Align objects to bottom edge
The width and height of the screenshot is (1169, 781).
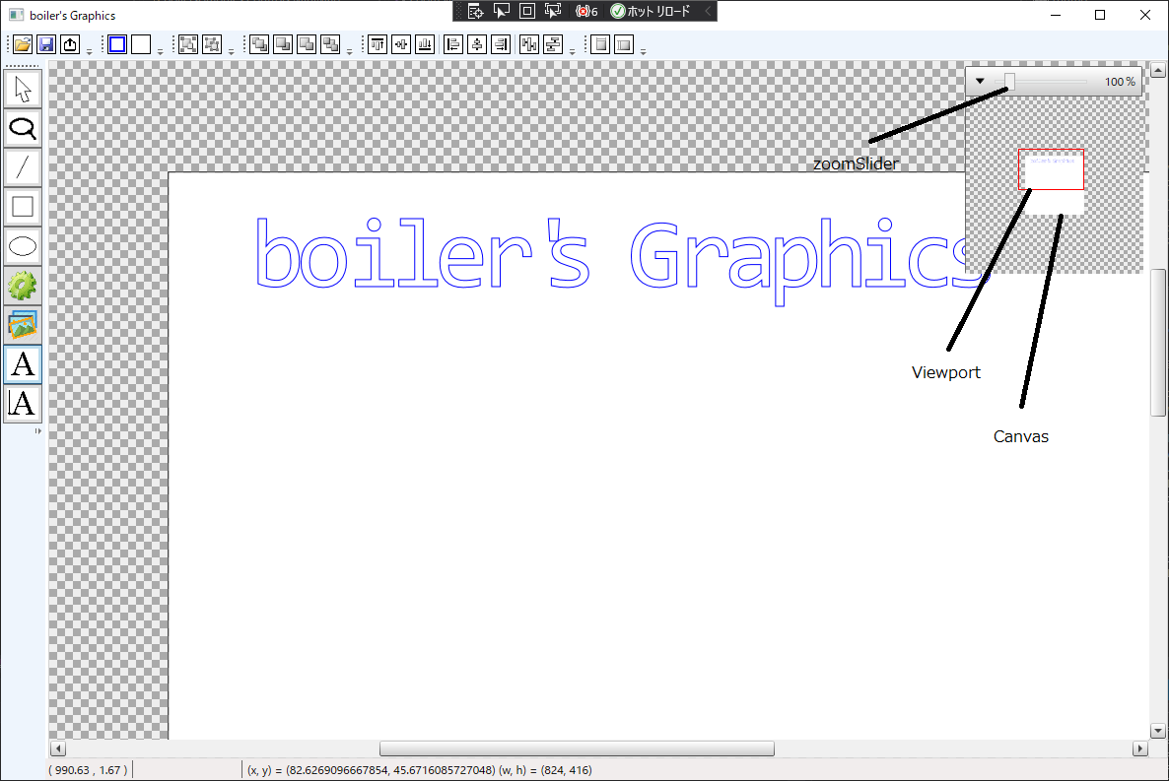425,44
